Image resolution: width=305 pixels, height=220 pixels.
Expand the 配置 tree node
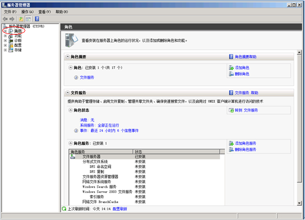(5, 45)
